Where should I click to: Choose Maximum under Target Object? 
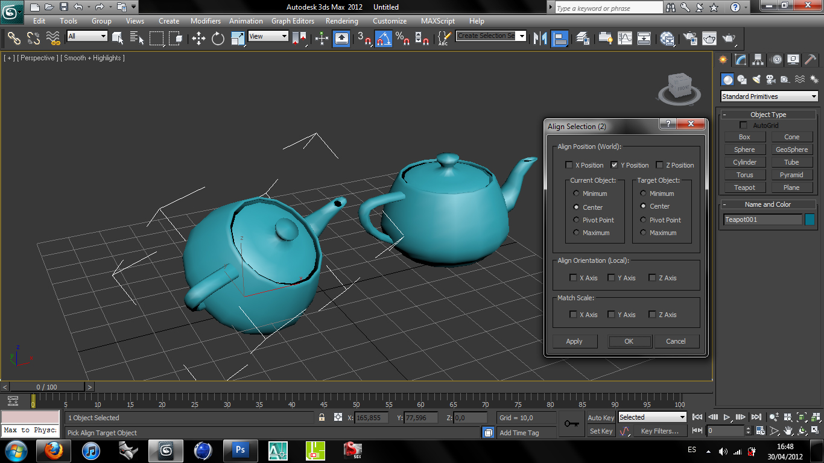(x=643, y=233)
